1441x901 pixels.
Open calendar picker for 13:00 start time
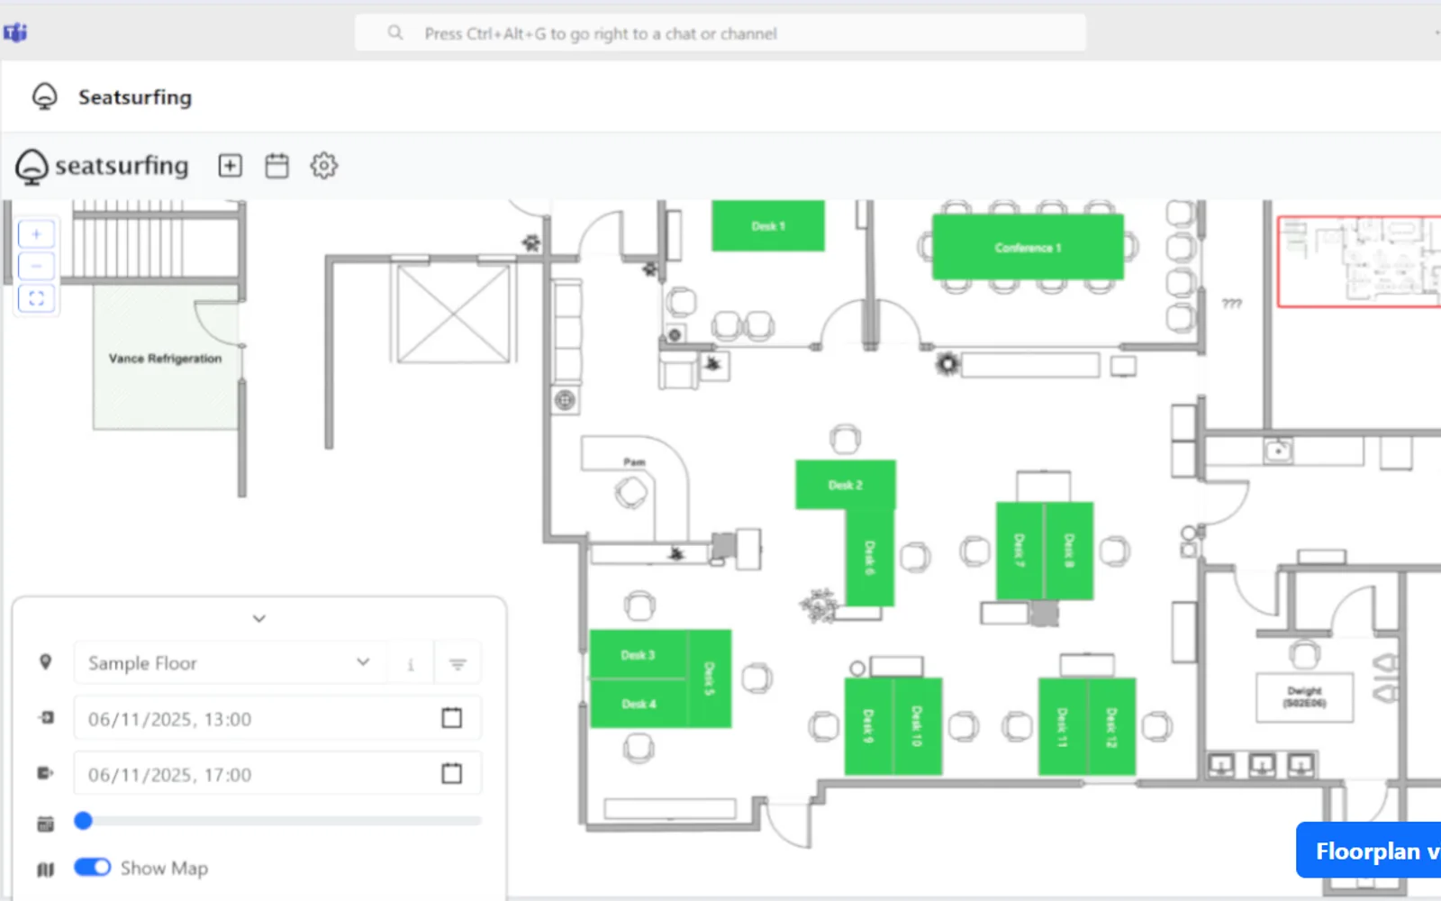pos(452,718)
